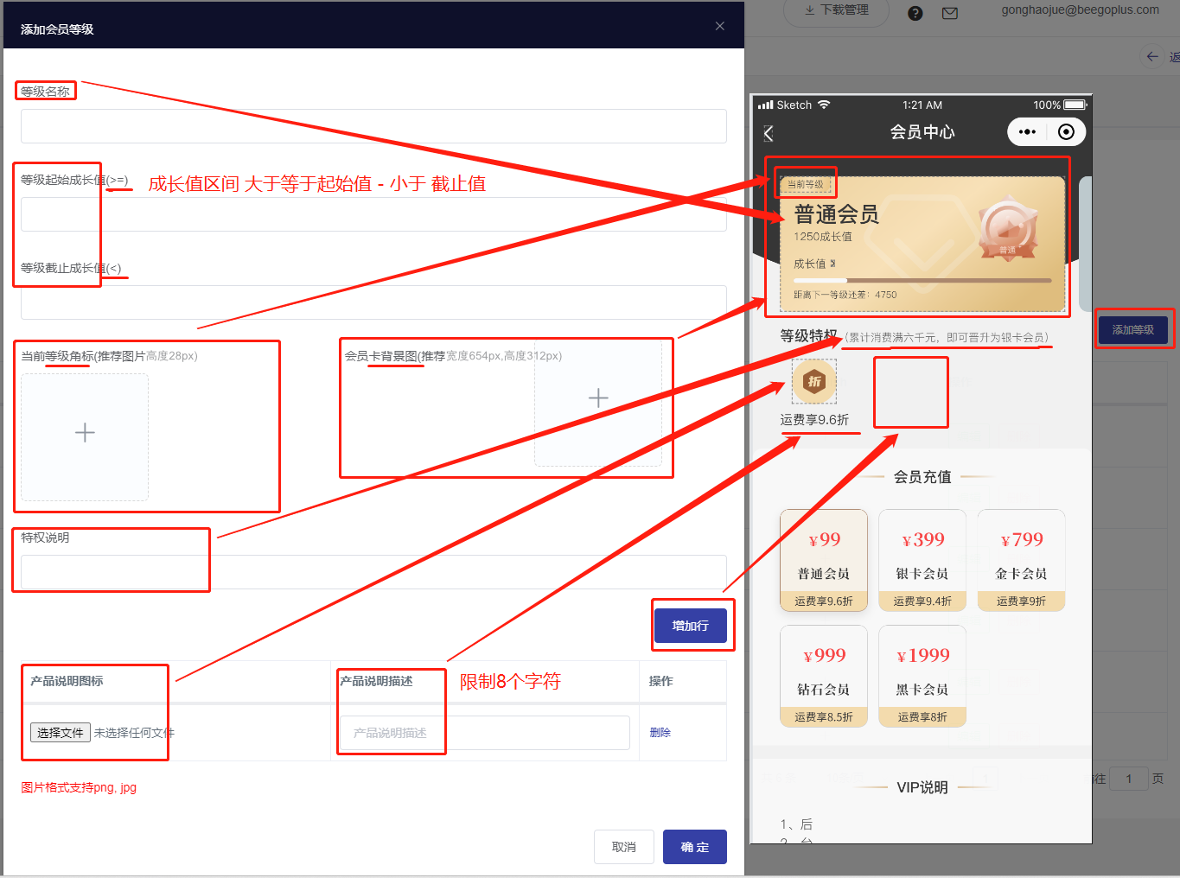Click the help question mark icon
This screenshot has width=1180, height=878.
tap(915, 13)
